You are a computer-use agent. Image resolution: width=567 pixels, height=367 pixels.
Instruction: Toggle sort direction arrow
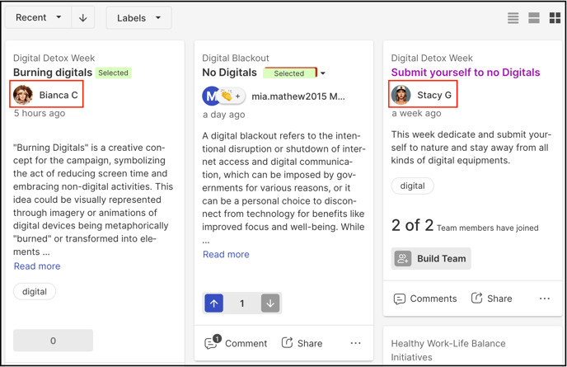82,18
